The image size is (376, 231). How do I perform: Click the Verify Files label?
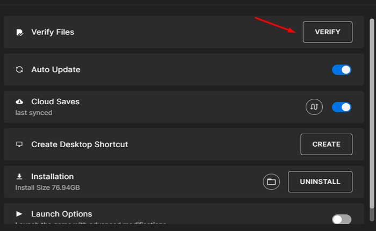click(x=53, y=32)
